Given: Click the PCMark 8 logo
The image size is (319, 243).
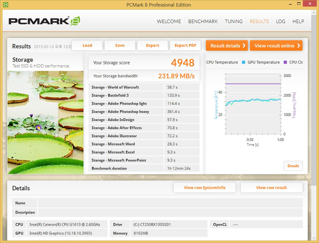Looking at the screenshot, I should (x=45, y=21).
